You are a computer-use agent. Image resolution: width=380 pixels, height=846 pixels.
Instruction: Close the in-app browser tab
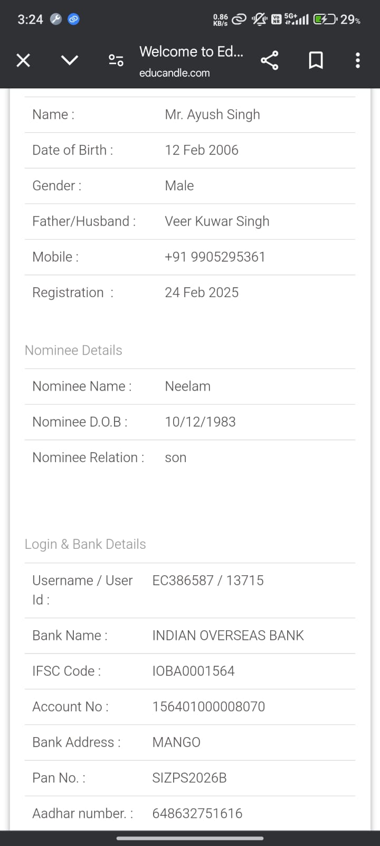coord(23,60)
